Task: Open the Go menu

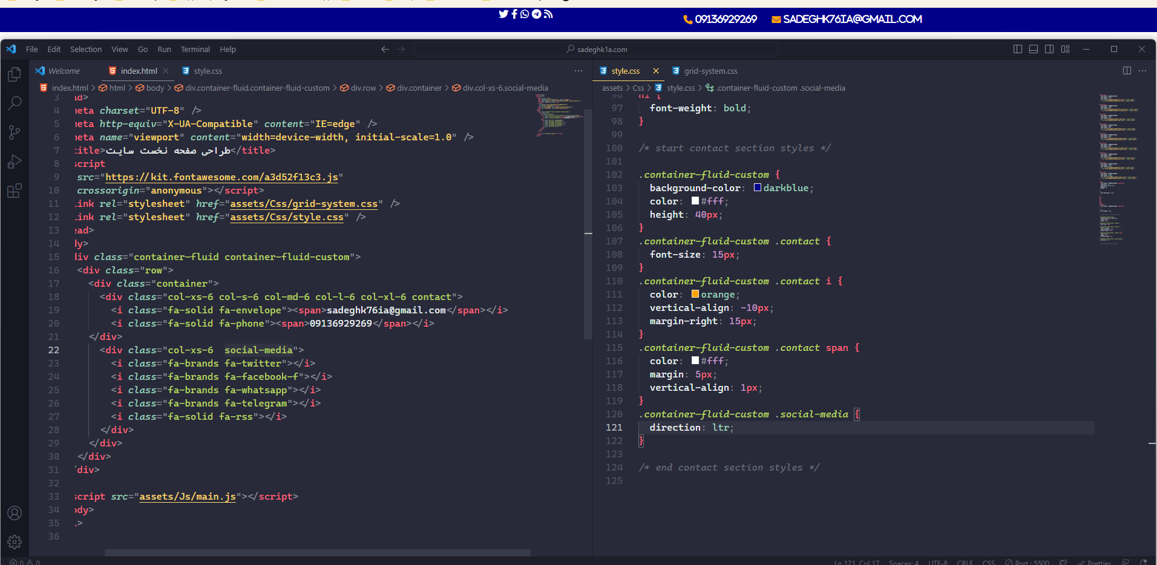Action: coord(143,49)
